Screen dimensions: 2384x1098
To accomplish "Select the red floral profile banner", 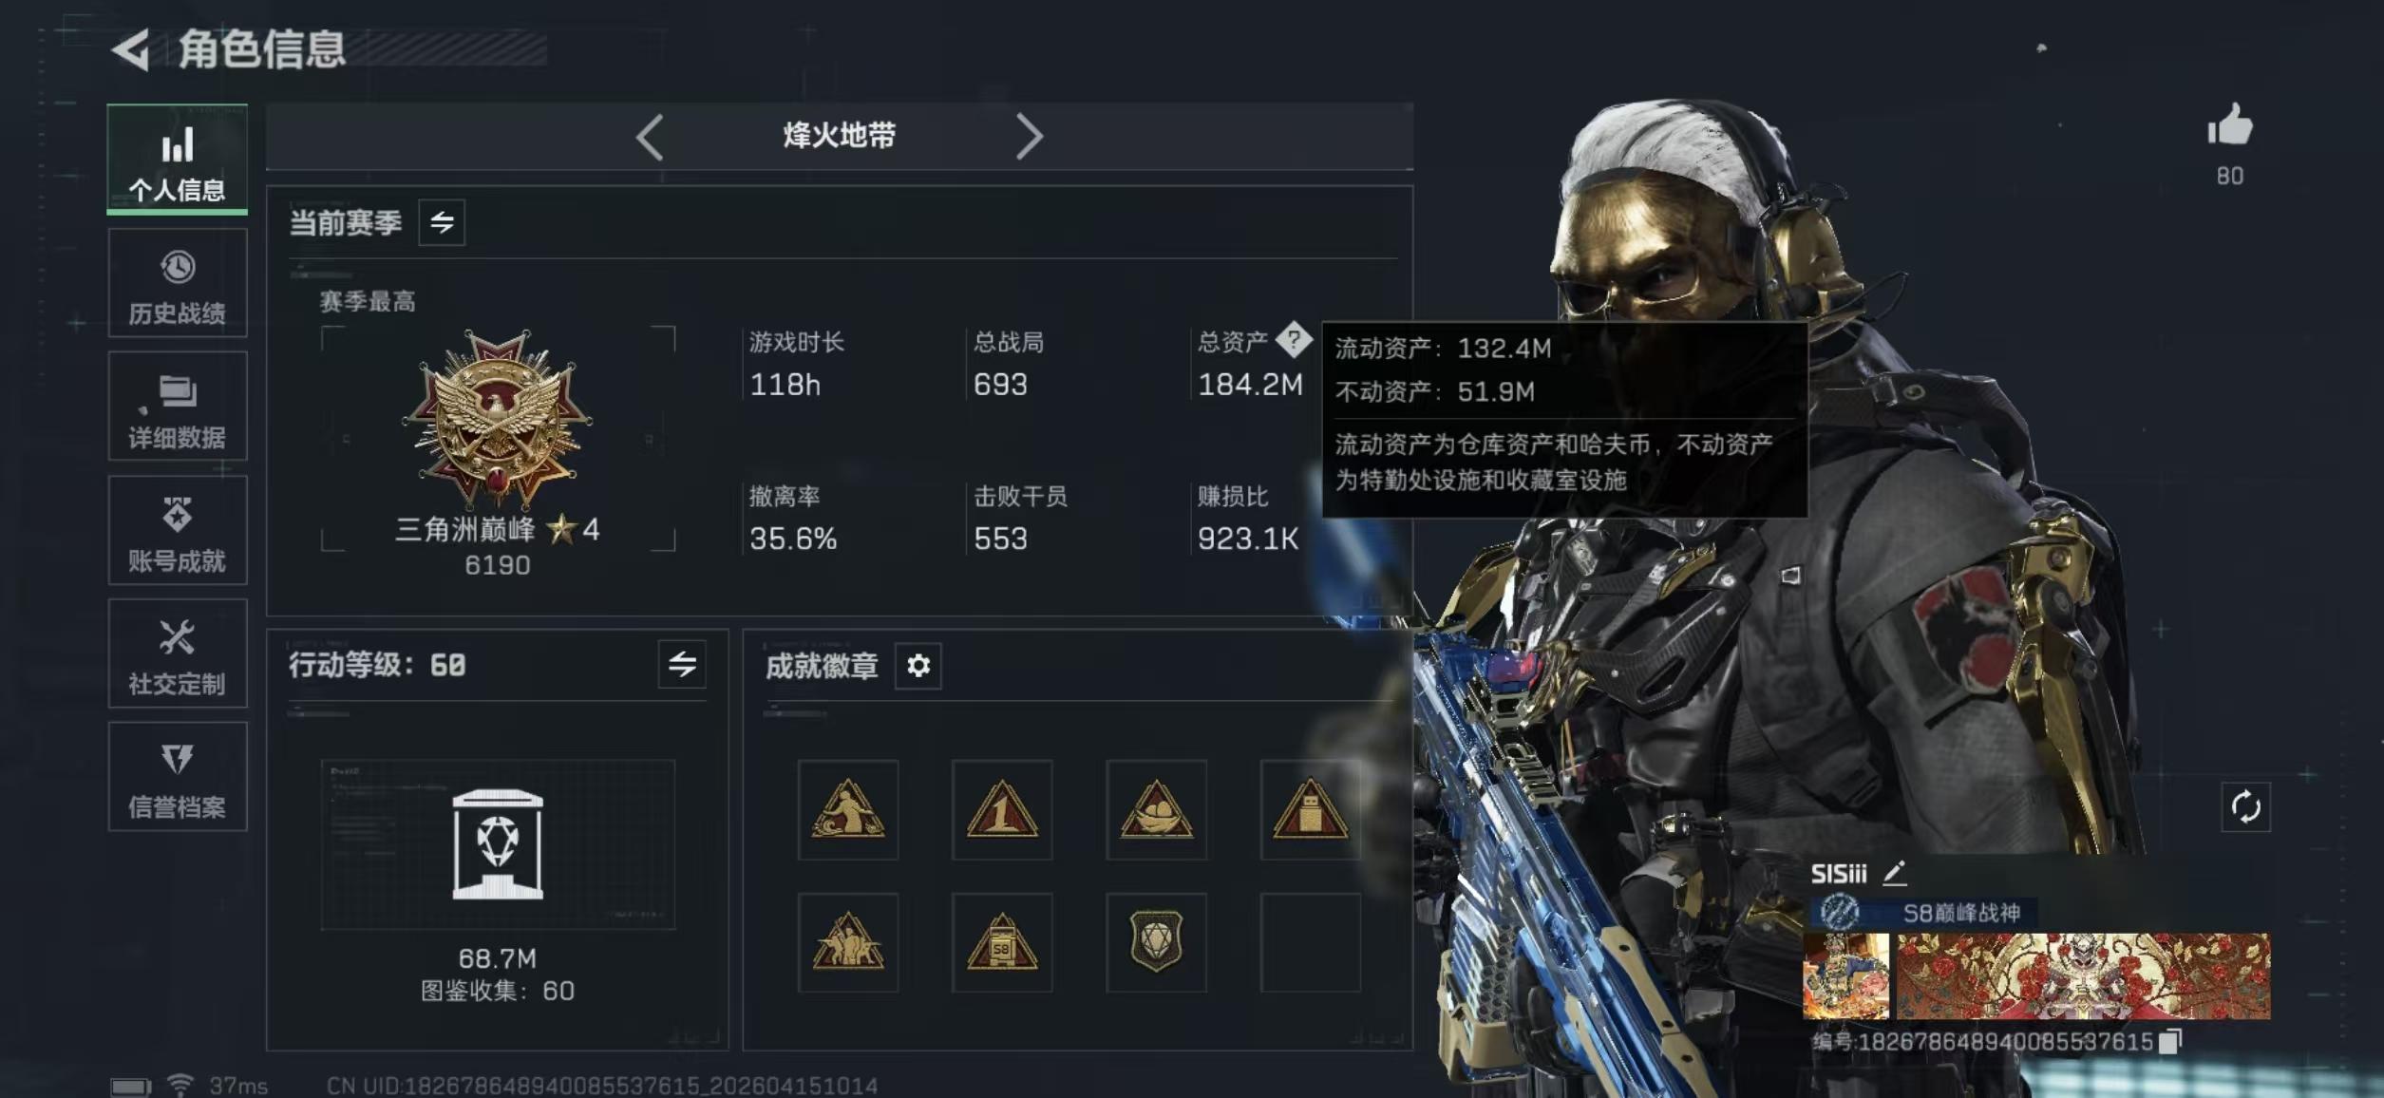I will (x=2083, y=976).
